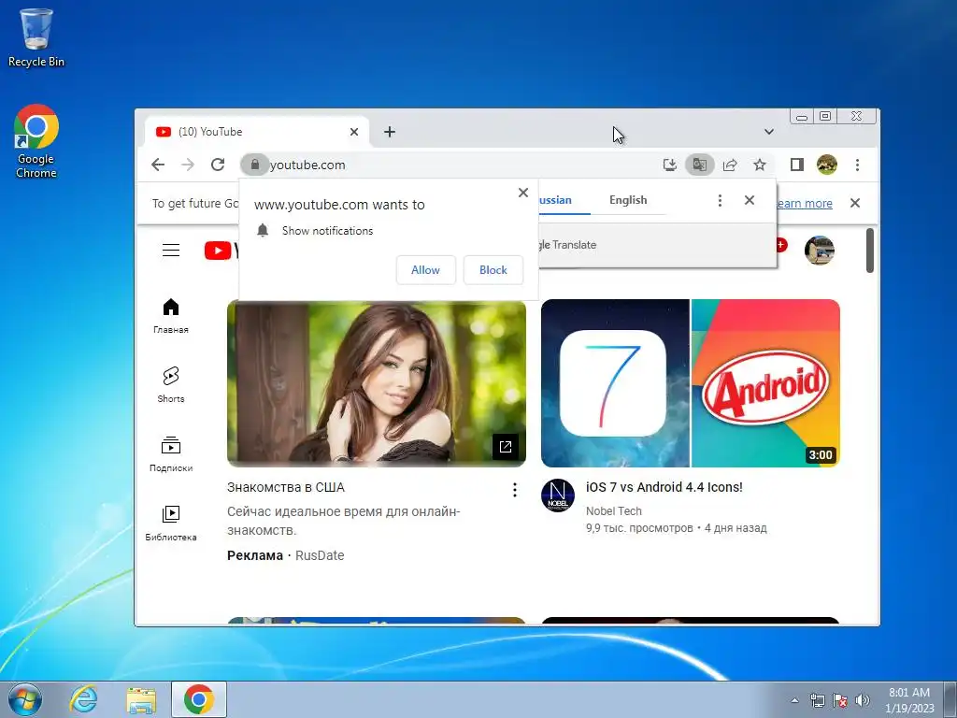Open iOS 7 vs Android 4.4 Icons! title
The height and width of the screenshot is (718, 957).
click(664, 487)
